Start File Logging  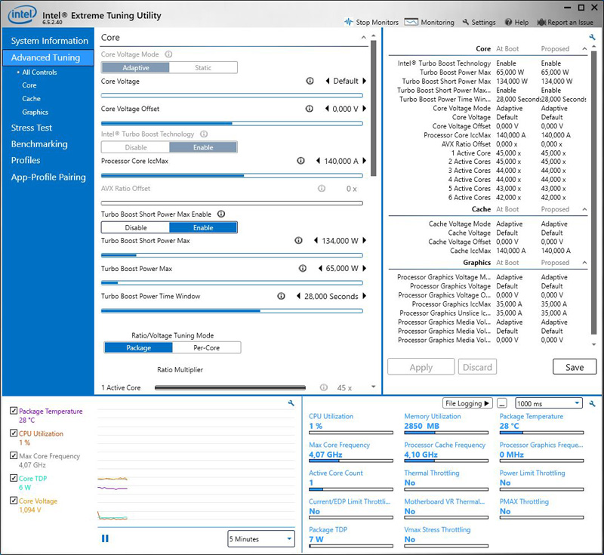(x=467, y=403)
